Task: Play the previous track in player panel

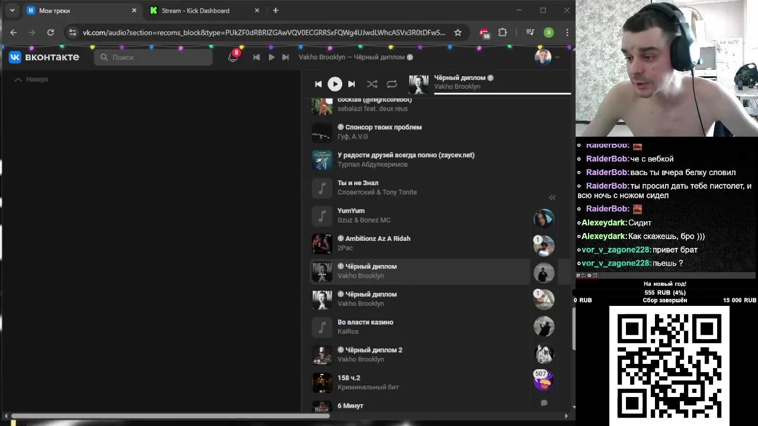Action: point(318,84)
